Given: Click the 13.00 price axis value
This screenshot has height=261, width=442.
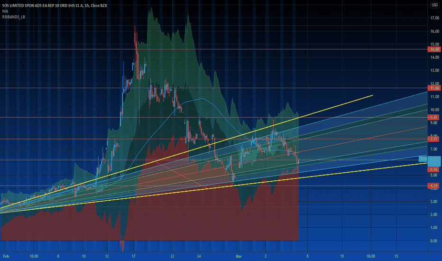Looking at the screenshot, I should [x=434, y=71].
